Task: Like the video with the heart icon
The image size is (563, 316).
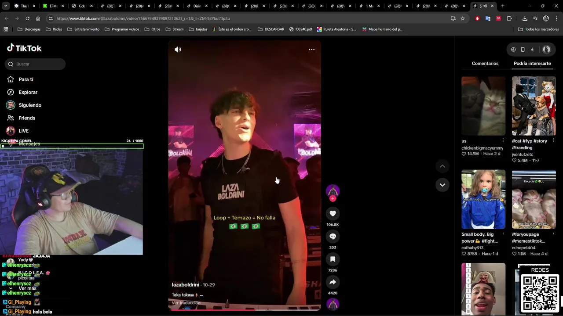Action: [x=333, y=214]
